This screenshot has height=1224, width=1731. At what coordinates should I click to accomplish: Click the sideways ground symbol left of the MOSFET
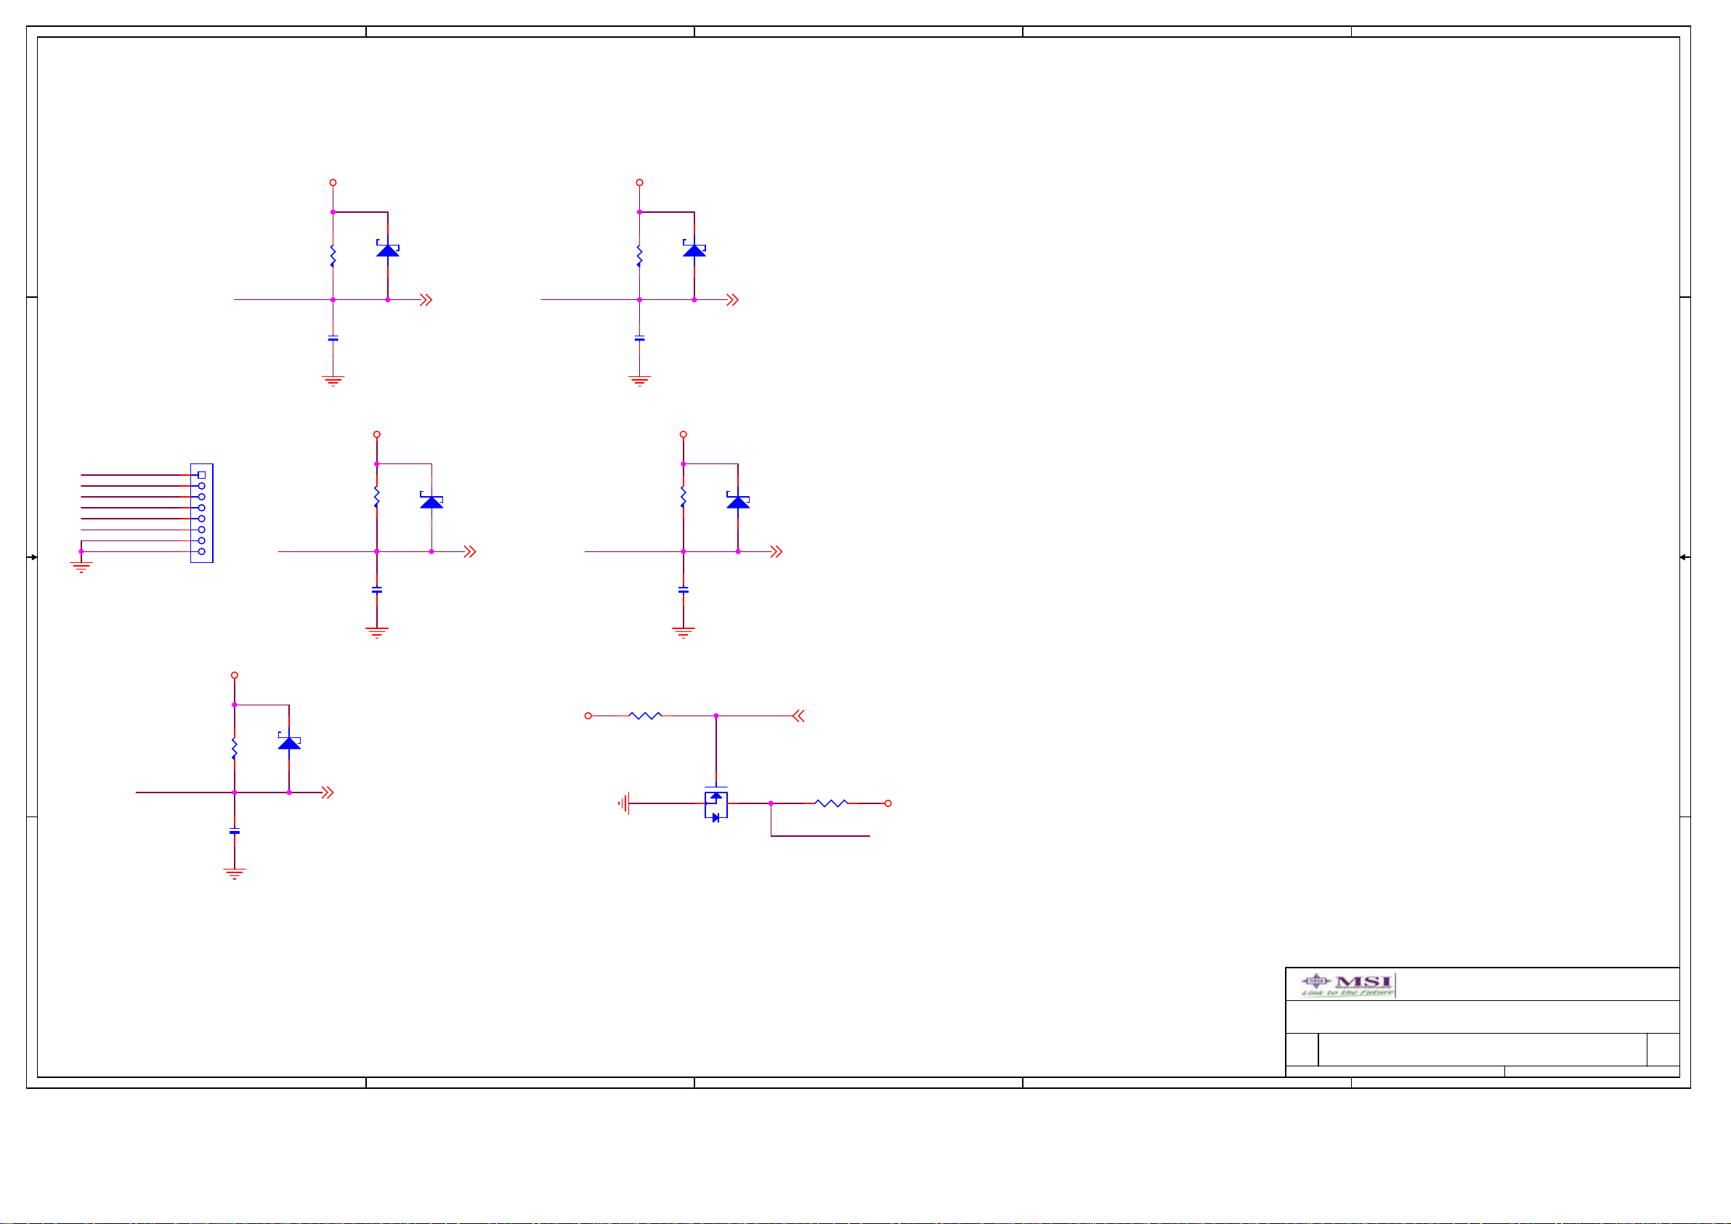[623, 804]
